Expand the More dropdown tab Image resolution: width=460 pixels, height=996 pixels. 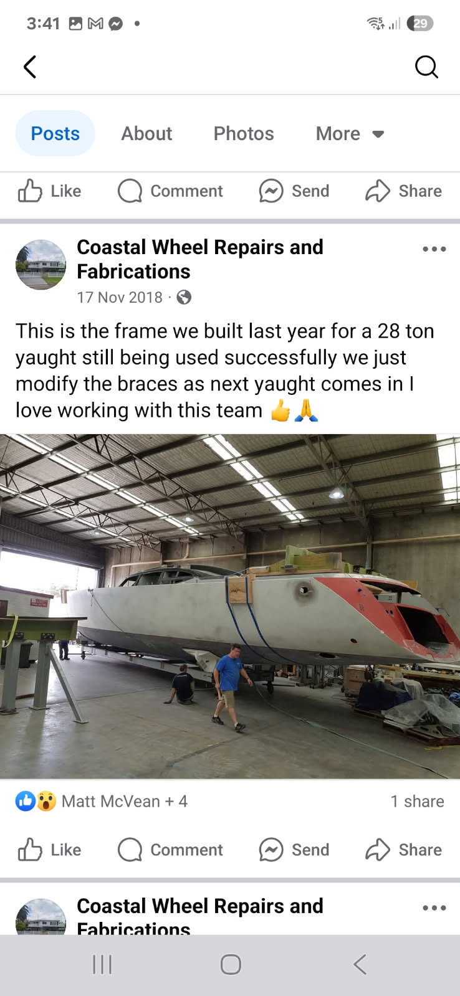[x=350, y=133]
